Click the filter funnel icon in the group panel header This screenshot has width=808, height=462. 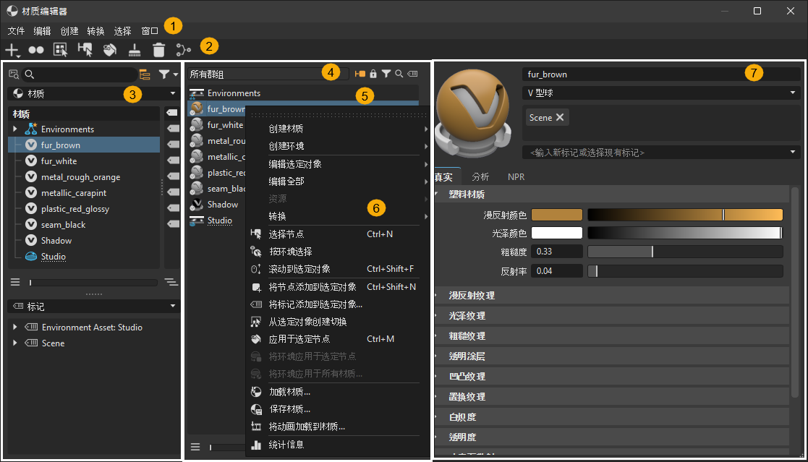point(386,74)
